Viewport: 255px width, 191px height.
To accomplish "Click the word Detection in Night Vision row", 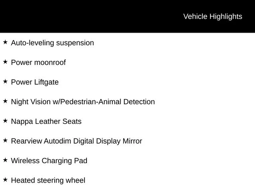I will click(x=139, y=102).
